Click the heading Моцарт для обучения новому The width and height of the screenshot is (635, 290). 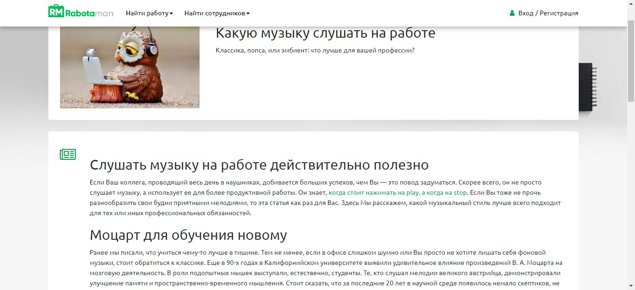click(188, 235)
